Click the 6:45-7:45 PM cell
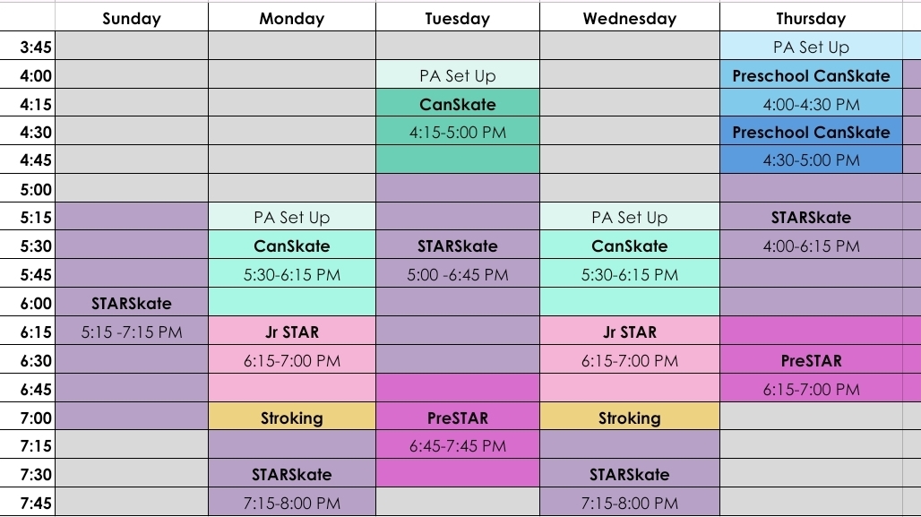921x517 pixels. pos(457,446)
